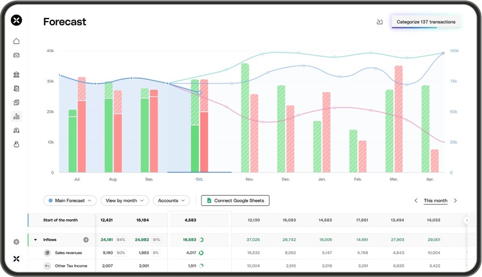Click the Sales revenues category icon
Image resolution: width=482 pixels, height=277 pixels.
tap(47, 253)
